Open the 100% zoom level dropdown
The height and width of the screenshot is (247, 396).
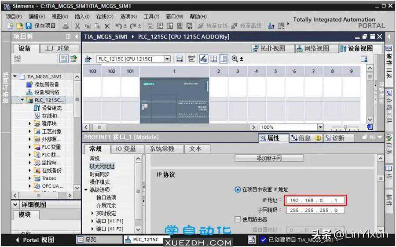[x=320, y=127]
